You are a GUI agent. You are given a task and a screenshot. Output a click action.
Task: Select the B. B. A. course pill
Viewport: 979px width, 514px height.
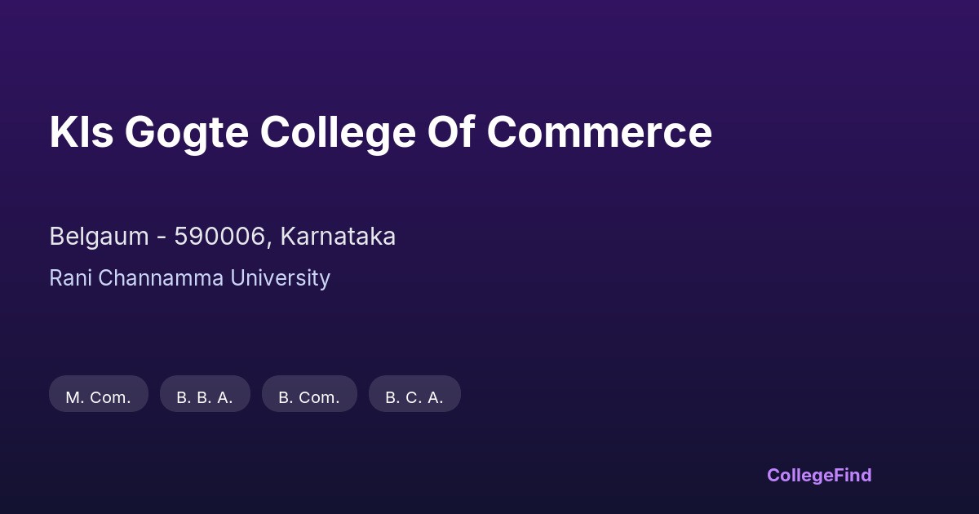[205, 397]
